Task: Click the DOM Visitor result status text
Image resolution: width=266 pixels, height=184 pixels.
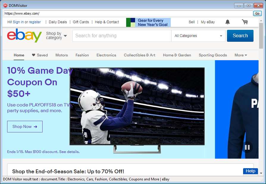Action: point(86,179)
